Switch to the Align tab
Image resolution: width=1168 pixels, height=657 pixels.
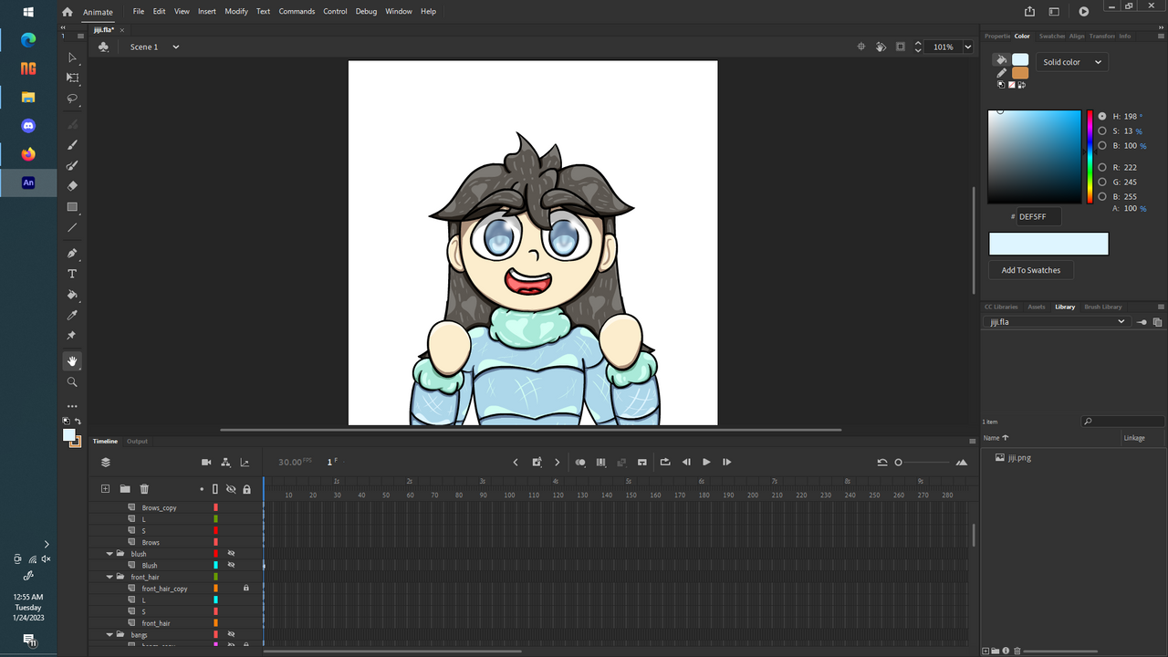pos(1077,36)
